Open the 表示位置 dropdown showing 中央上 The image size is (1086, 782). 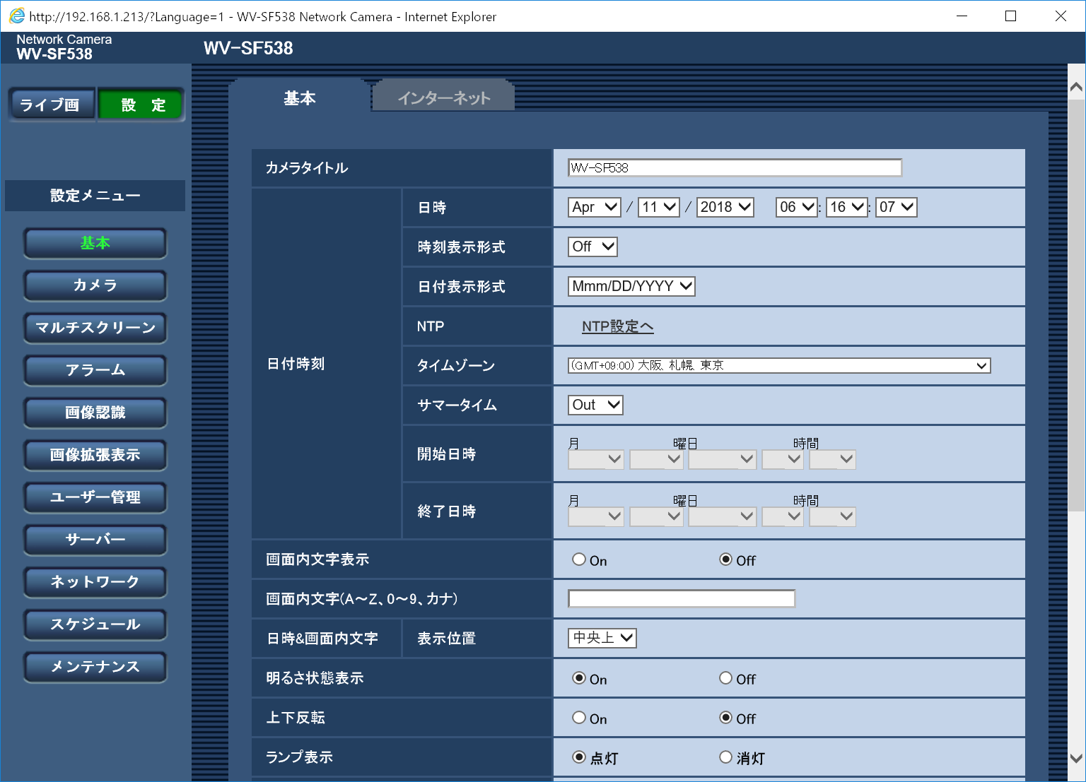(x=602, y=638)
